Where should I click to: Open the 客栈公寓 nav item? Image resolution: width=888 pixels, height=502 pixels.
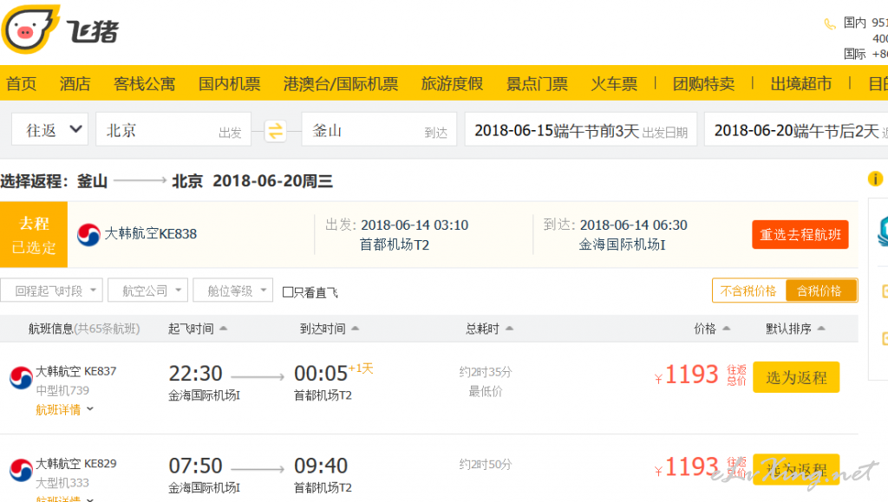pos(145,84)
